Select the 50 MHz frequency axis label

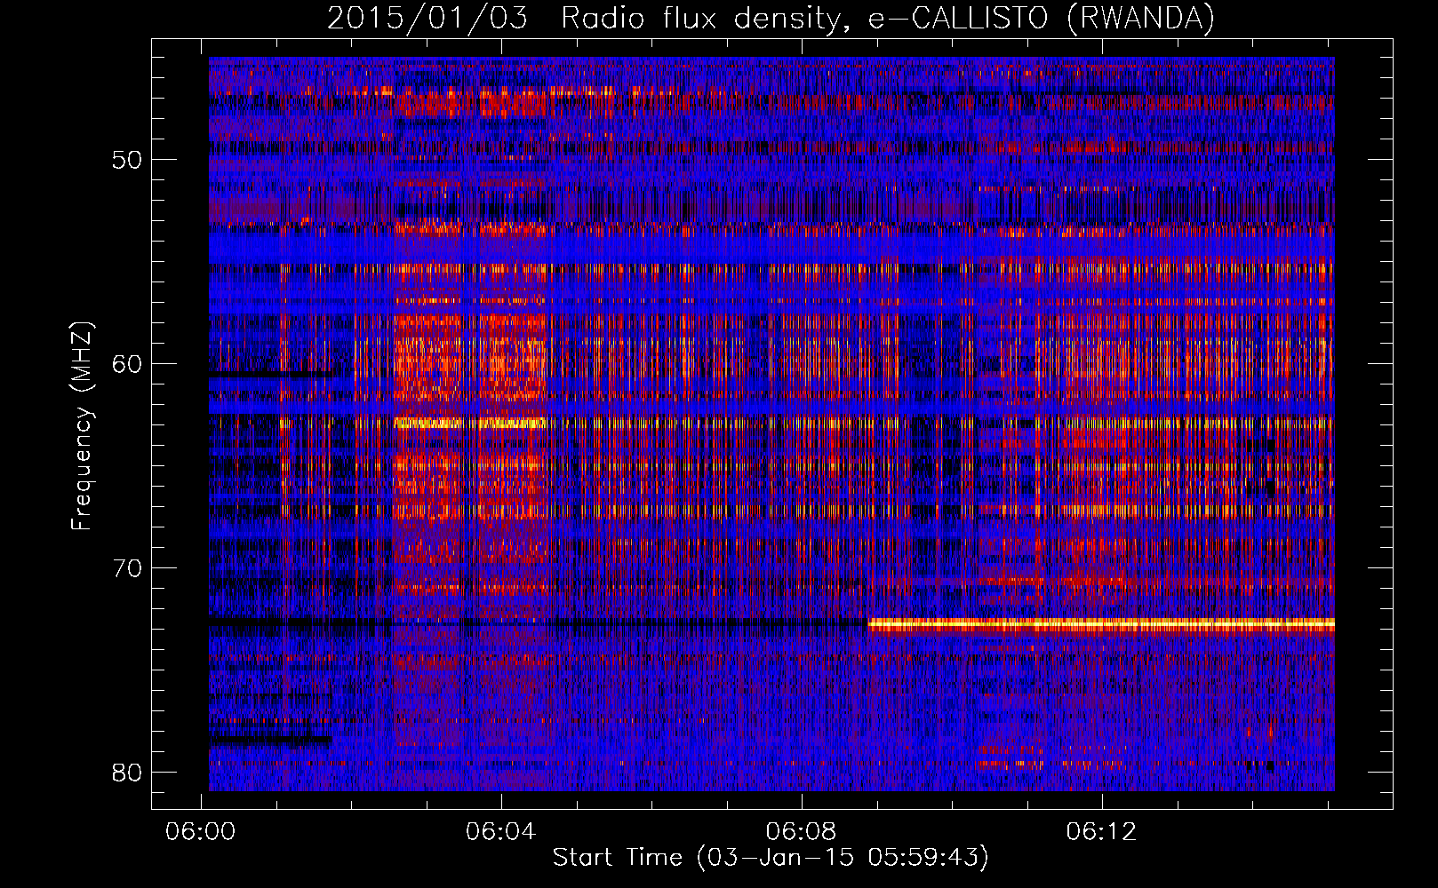tap(127, 160)
